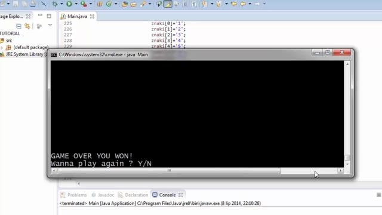
Task: Collapse All in Package Explorer
Action: 19,26
